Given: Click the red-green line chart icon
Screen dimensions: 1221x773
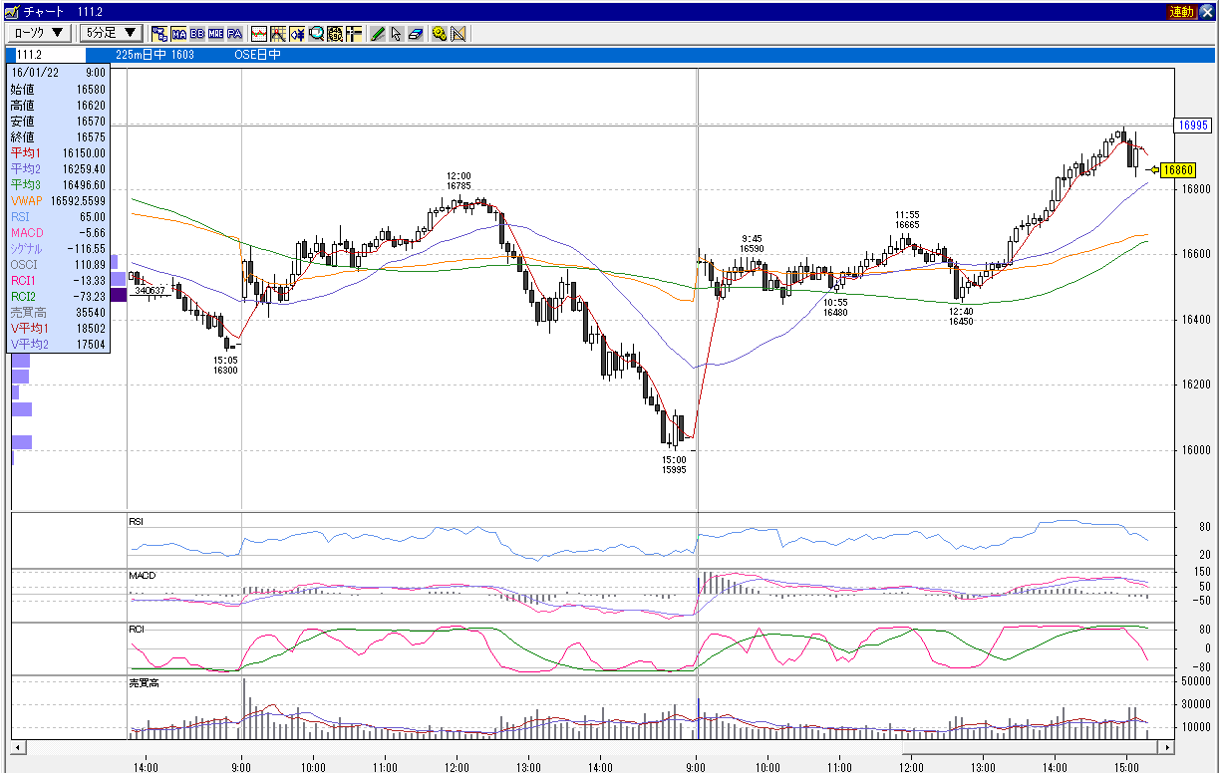Looking at the screenshot, I should 259,33.
